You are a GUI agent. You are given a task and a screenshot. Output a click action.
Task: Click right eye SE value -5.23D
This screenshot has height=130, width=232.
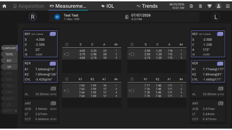[x=39, y=55]
